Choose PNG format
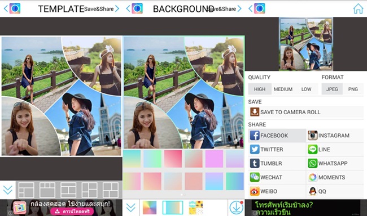The image size is (367, 216). [x=353, y=89]
